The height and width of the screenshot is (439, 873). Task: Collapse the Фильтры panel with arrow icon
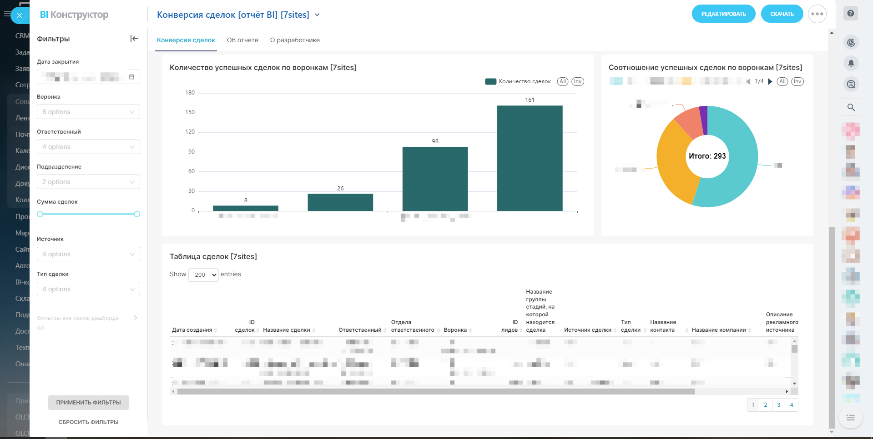134,39
